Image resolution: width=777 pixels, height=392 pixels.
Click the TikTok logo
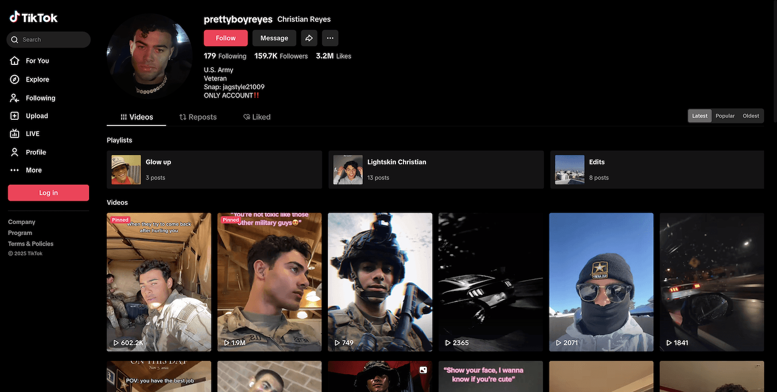tap(34, 18)
